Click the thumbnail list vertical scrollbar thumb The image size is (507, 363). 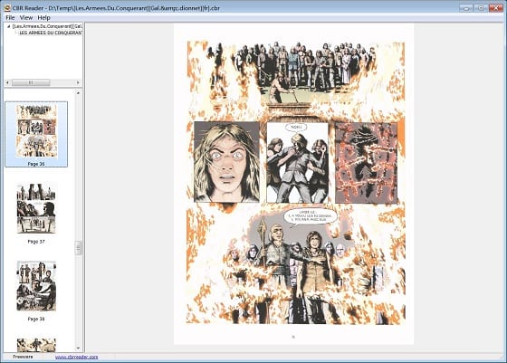click(x=78, y=248)
